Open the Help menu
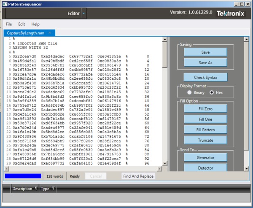 pos(35,24)
